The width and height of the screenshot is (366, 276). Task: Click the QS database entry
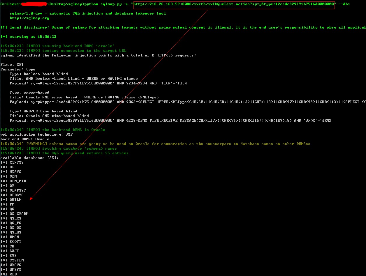pyautogui.click(x=7, y=209)
